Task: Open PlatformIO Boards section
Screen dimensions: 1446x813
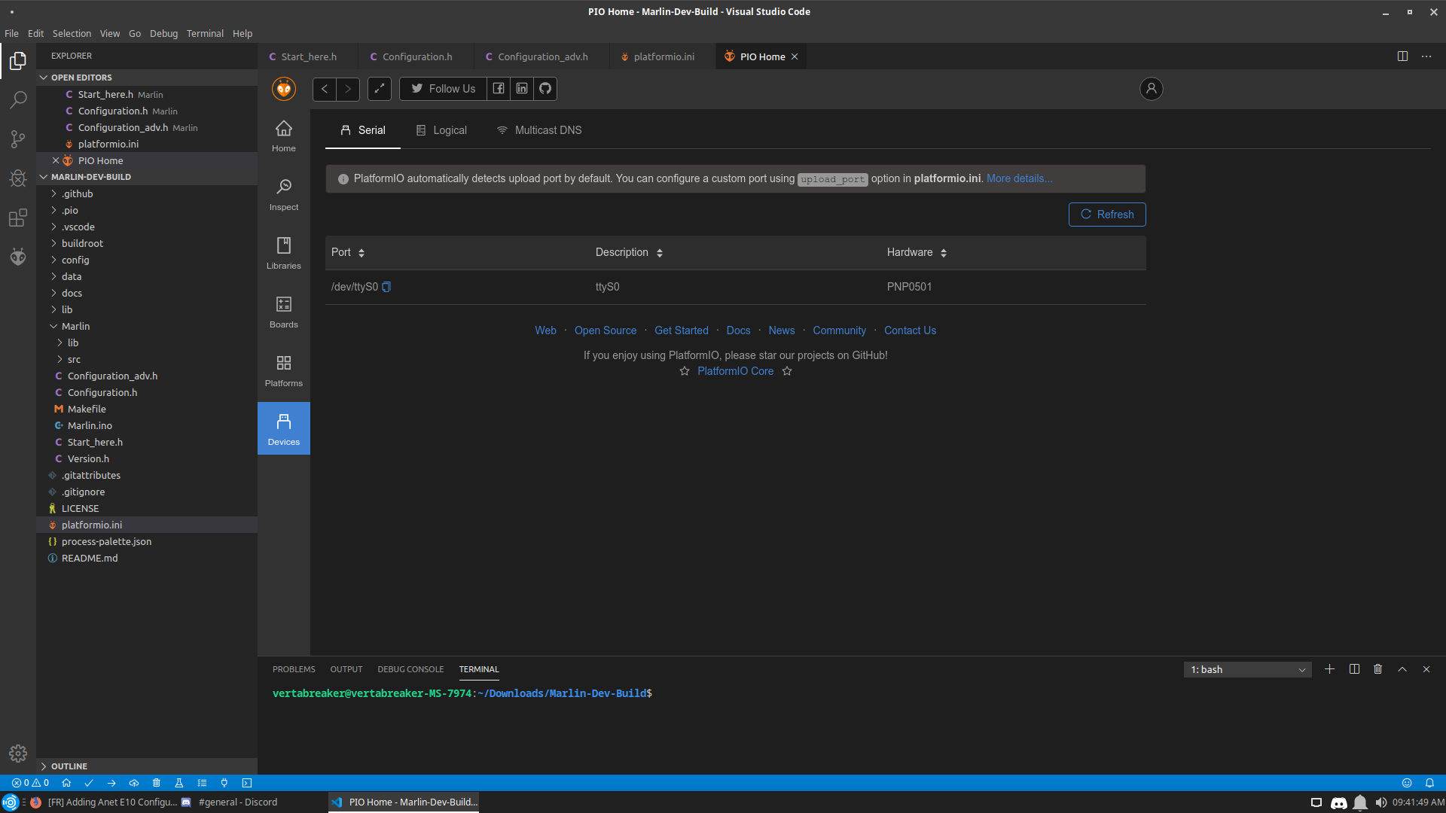Action: pyautogui.click(x=283, y=312)
